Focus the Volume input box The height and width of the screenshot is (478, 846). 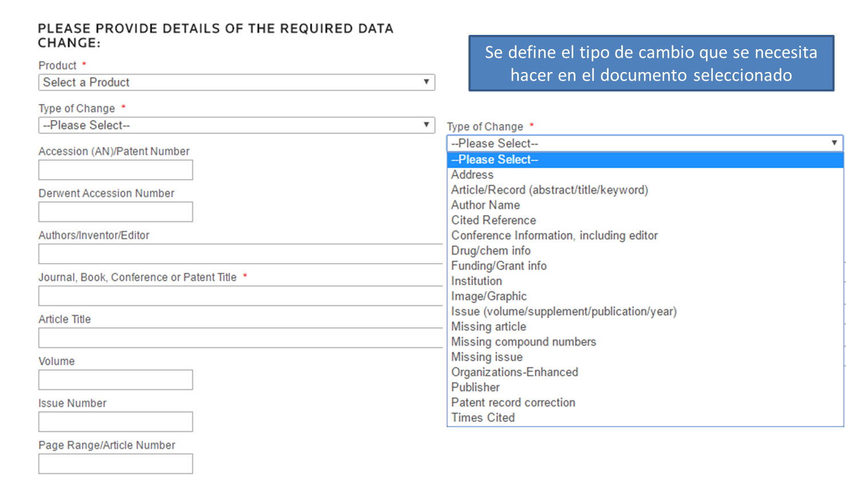(116, 380)
